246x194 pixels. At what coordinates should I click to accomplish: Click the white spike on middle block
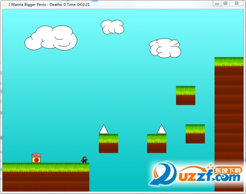point(162,129)
